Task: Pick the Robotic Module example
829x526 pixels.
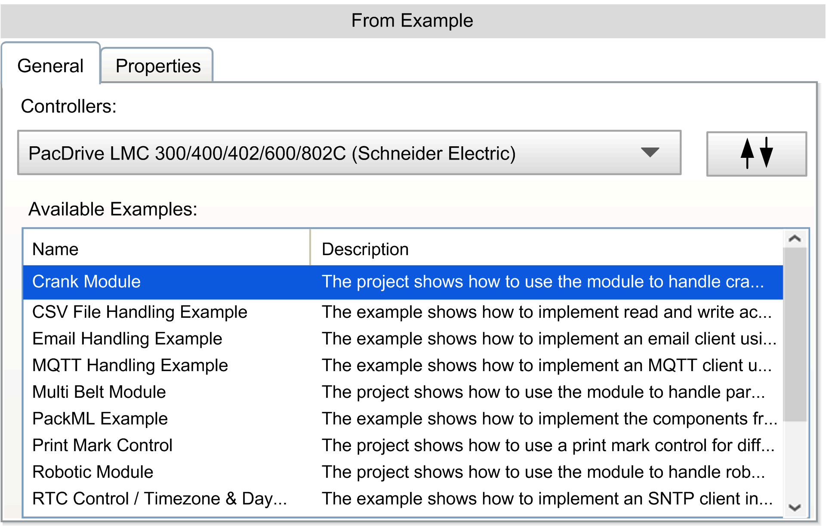Action: coord(92,472)
